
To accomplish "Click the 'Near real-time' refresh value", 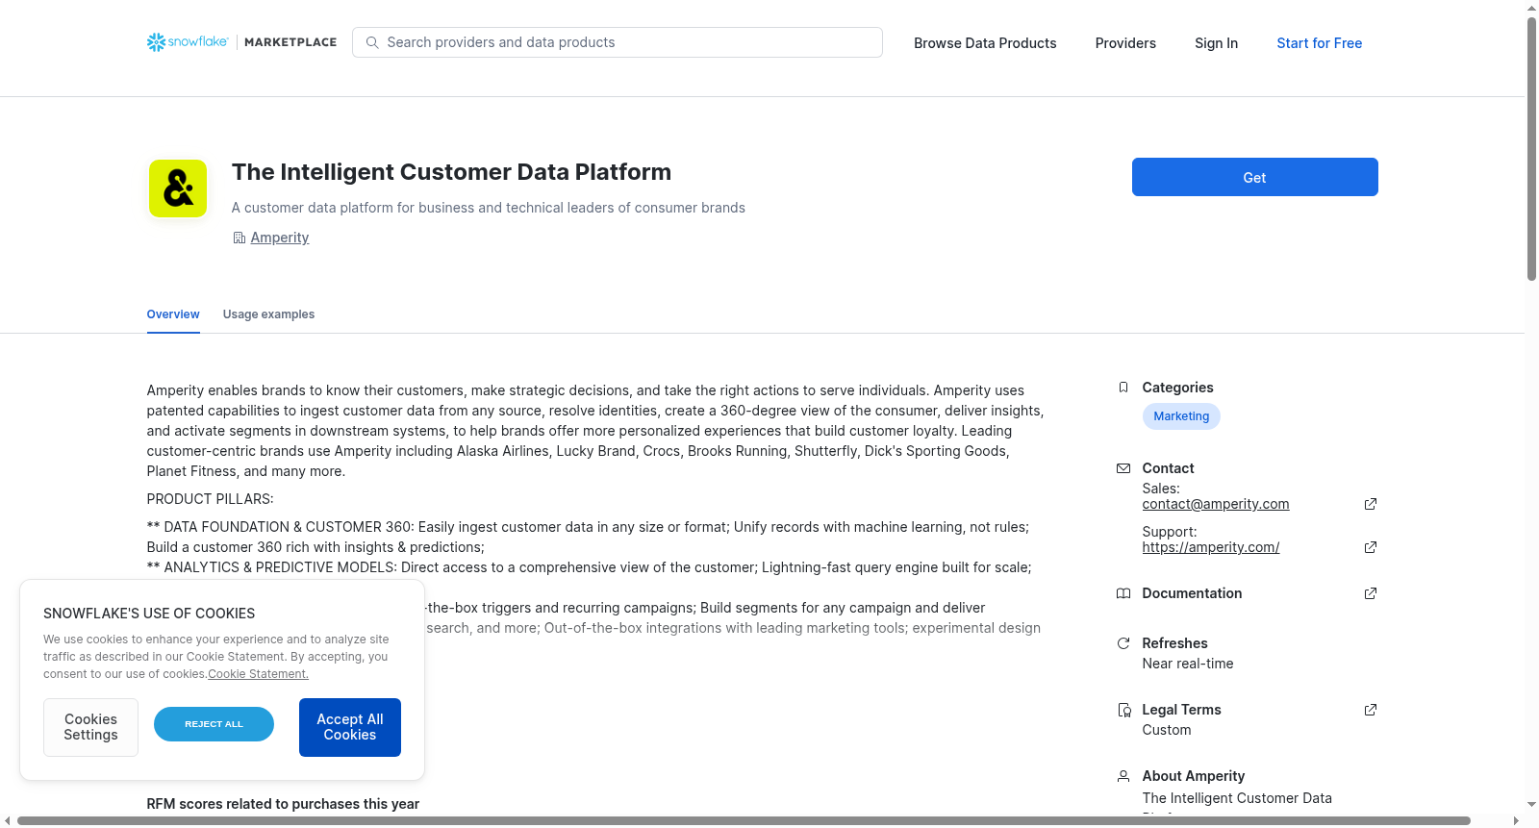I will 1188,664.
